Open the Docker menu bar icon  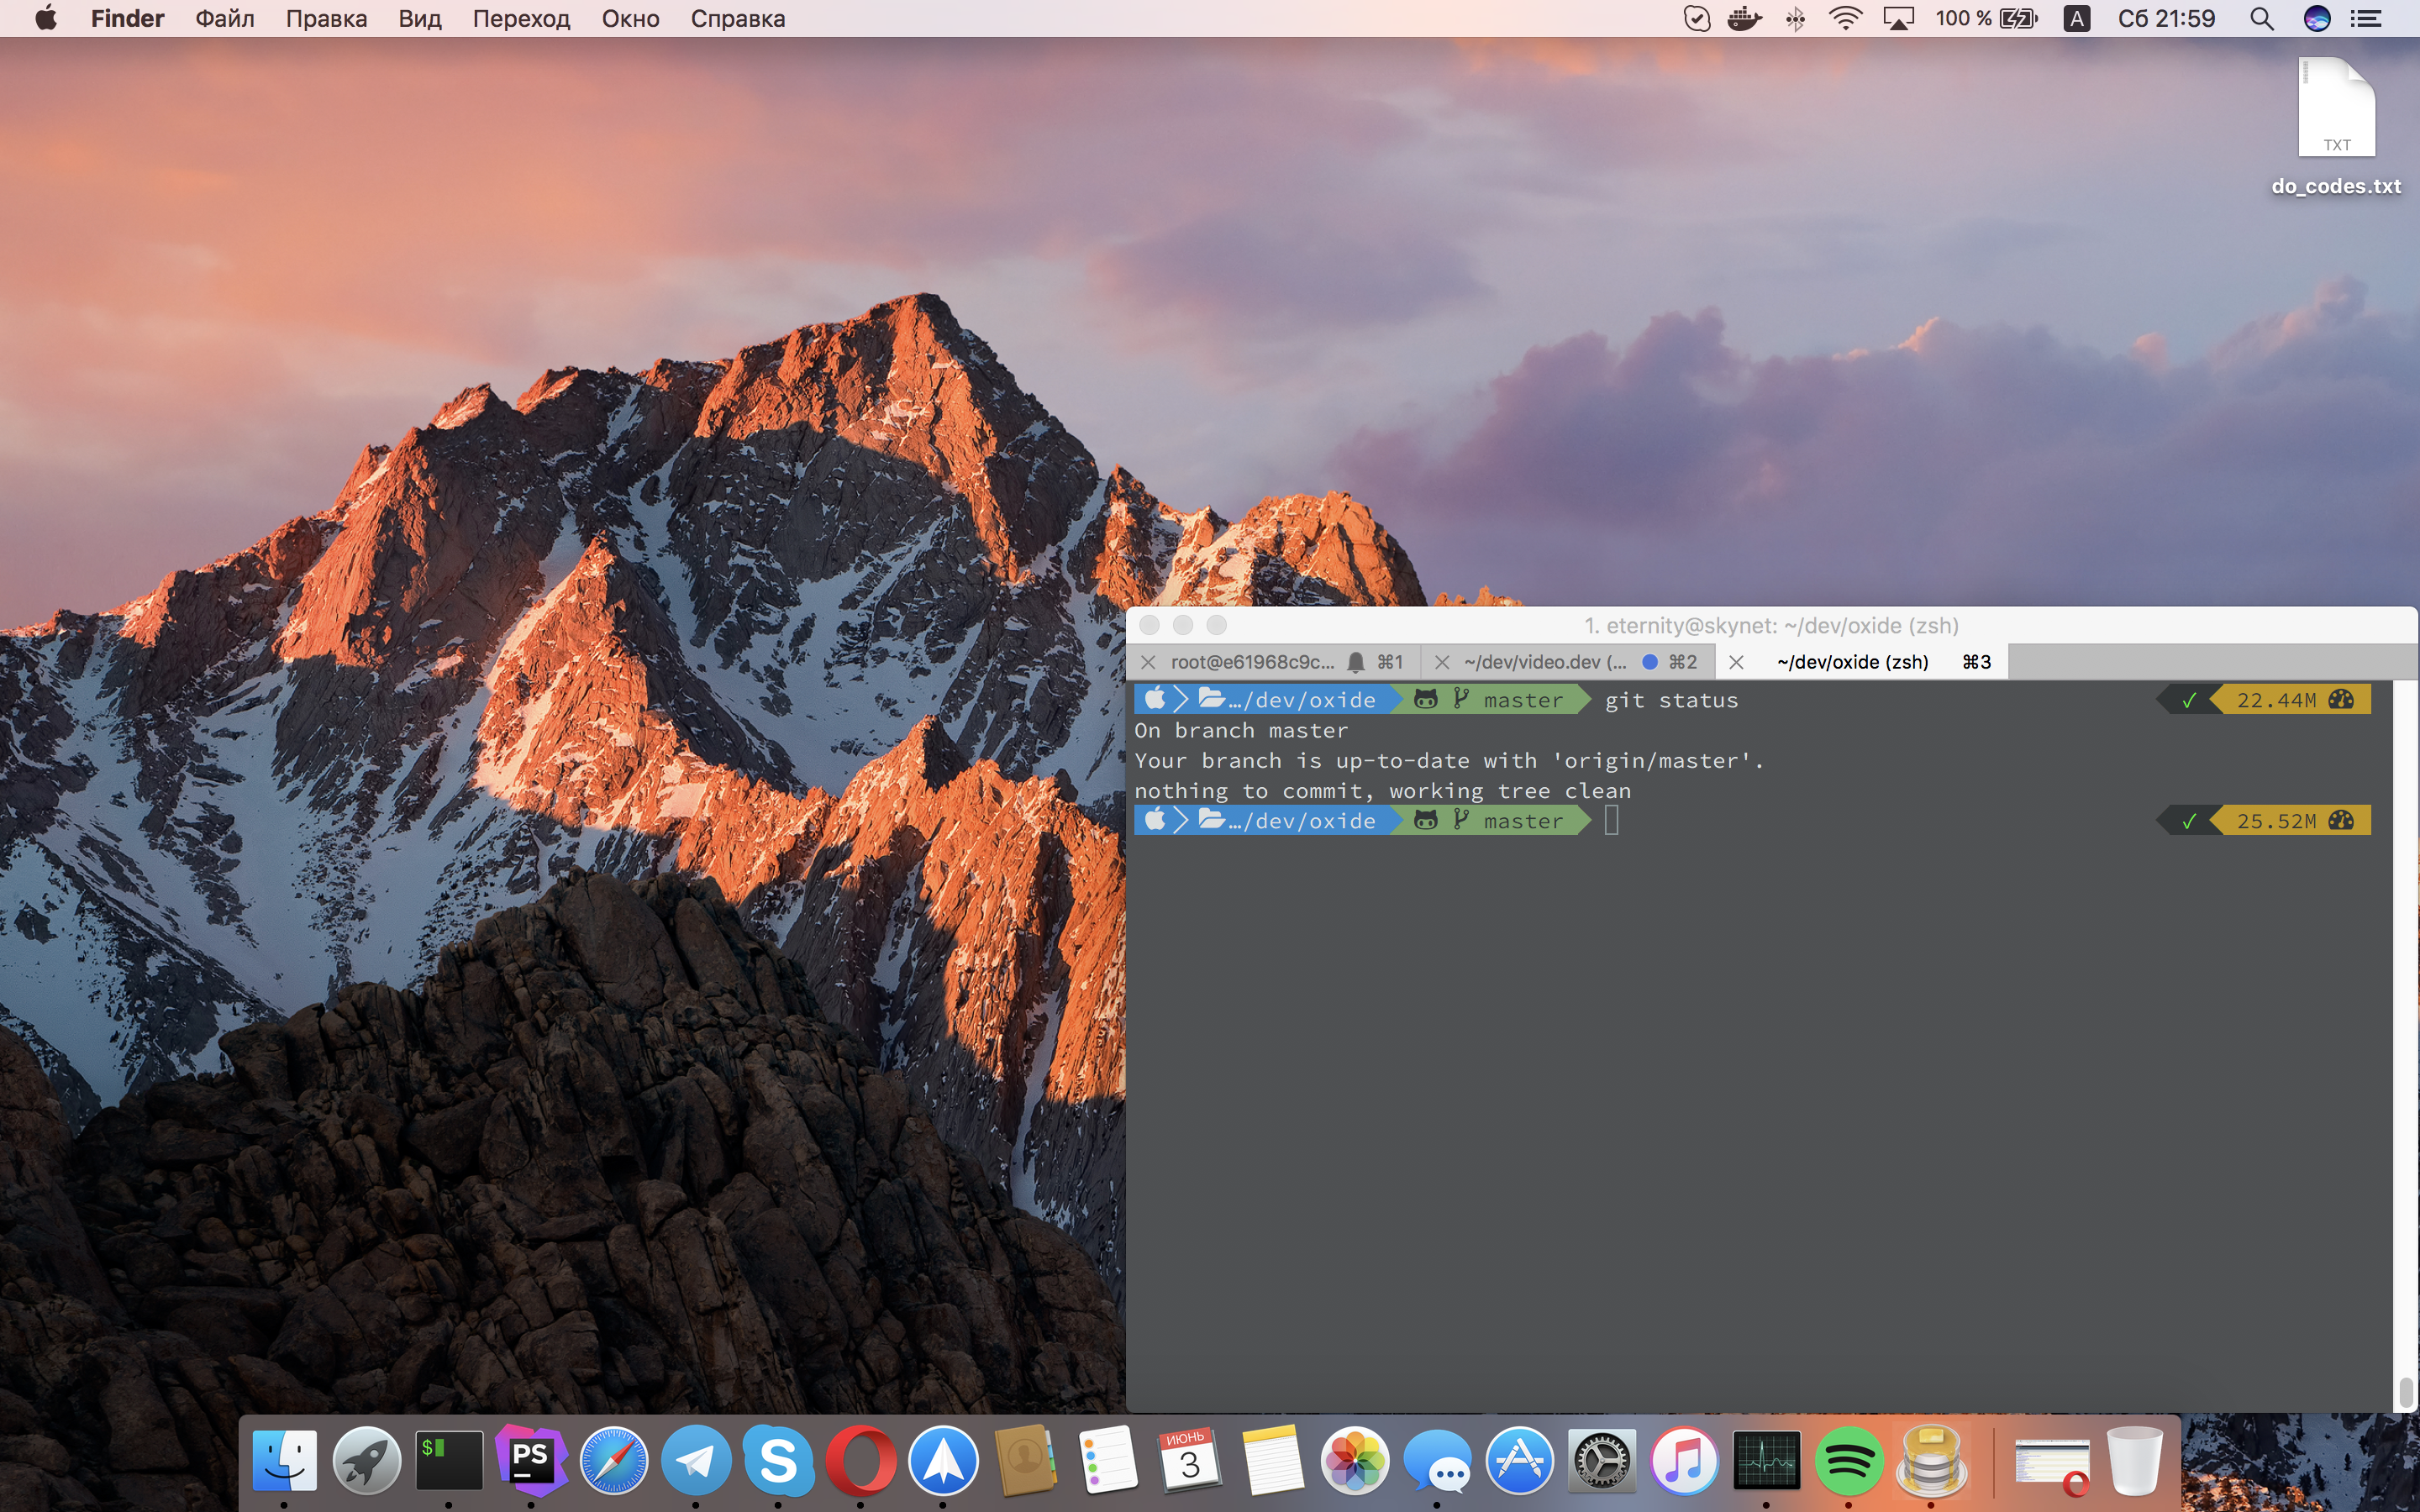(x=1744, y=19)
